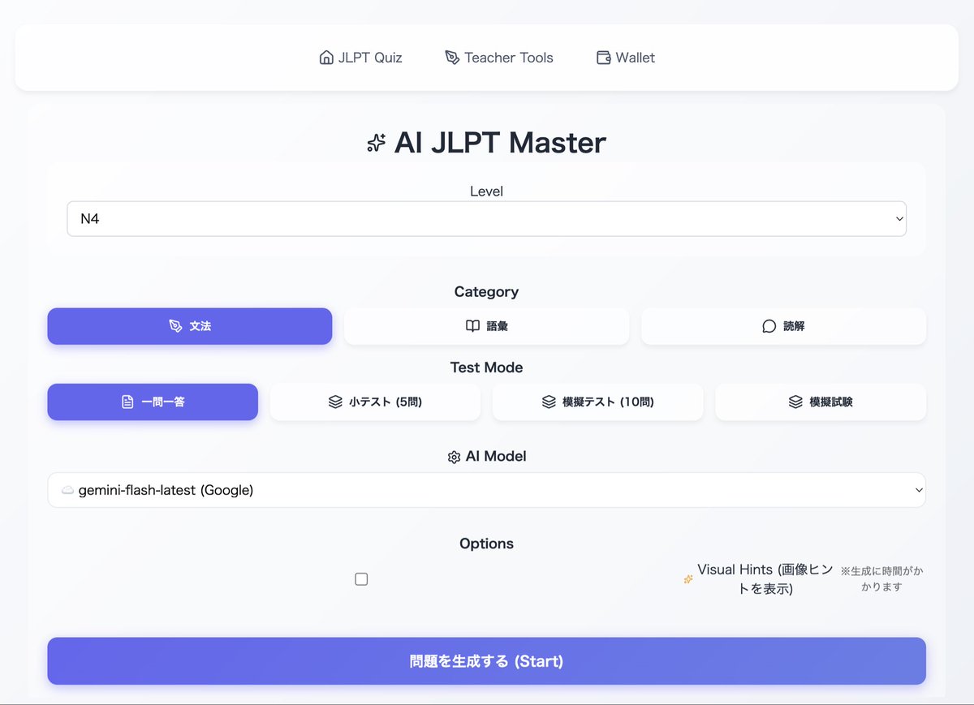Select the 文法 category button
Screen dimensions: 974x705
[190, 326]
